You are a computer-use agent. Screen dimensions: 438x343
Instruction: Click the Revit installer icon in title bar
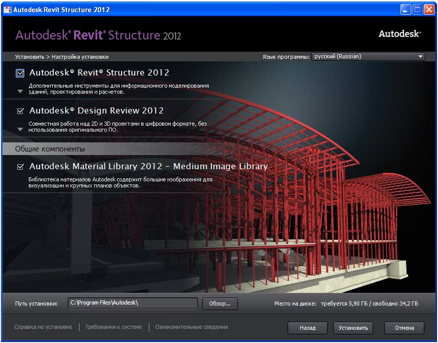click(7, 9)
